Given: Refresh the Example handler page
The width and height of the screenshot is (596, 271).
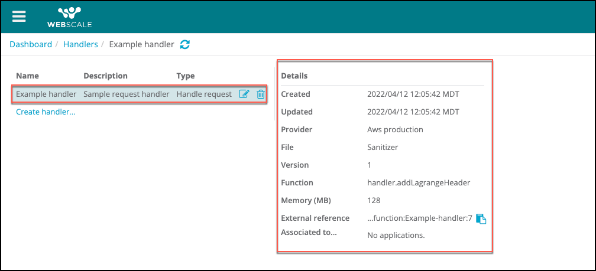Looking at the screenshot, I should (x=185, y=44).
